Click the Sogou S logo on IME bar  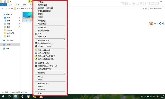[x=151, y=23]
